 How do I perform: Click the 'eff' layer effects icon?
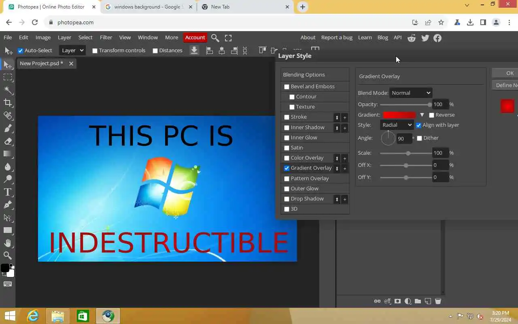pyautogui.click(x=387, y=301)
